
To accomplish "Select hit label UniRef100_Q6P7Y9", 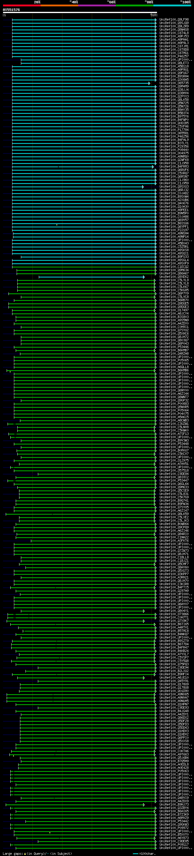I will point(174,293).
